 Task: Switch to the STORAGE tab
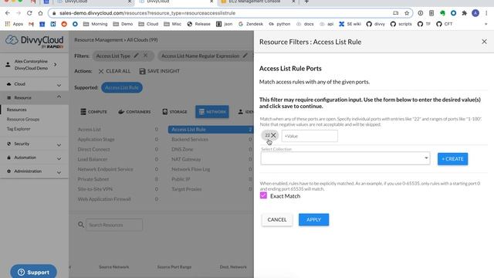[174, 112]
